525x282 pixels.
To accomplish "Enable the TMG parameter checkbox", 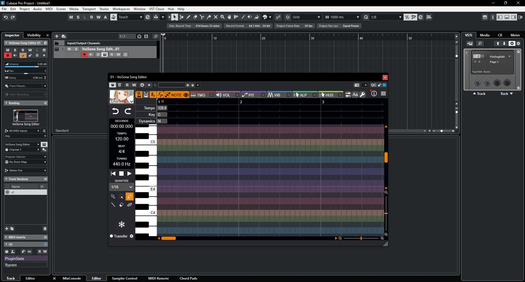I will [x=212, y=95].
